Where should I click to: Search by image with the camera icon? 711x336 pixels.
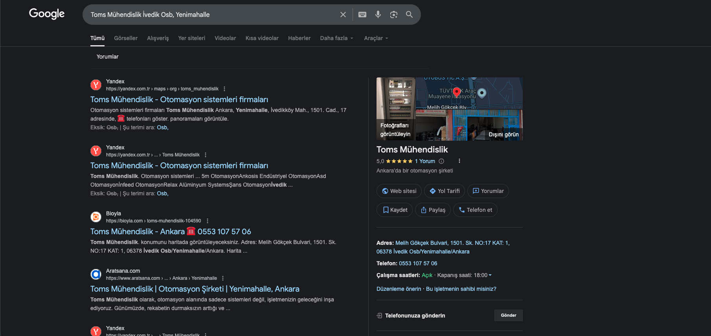[x=394, y=15]
